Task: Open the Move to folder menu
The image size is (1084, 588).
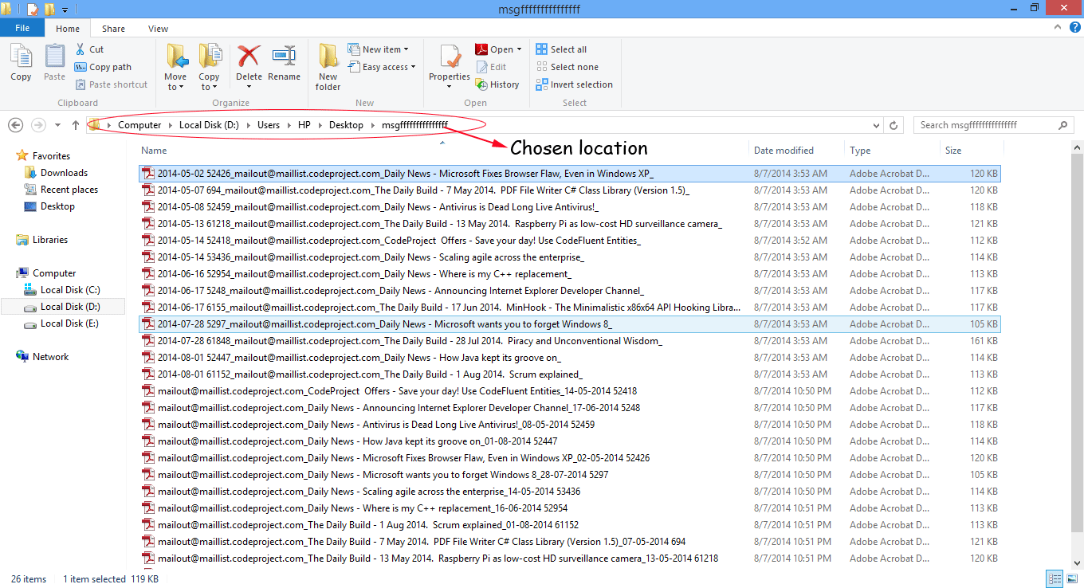Action: tap(175, 67)
